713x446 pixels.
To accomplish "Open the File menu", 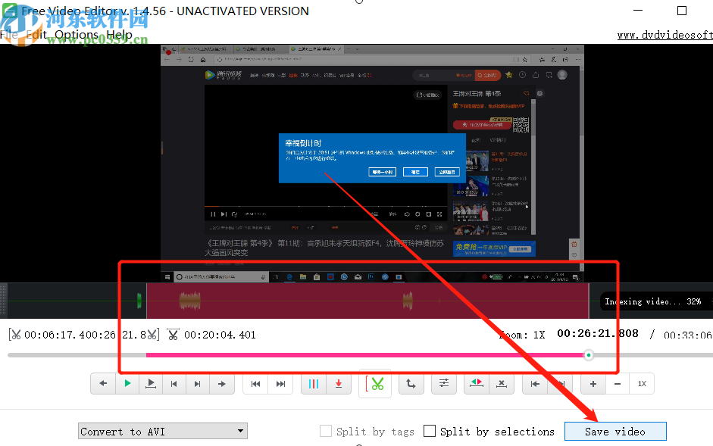I will (x=11, y=34).
